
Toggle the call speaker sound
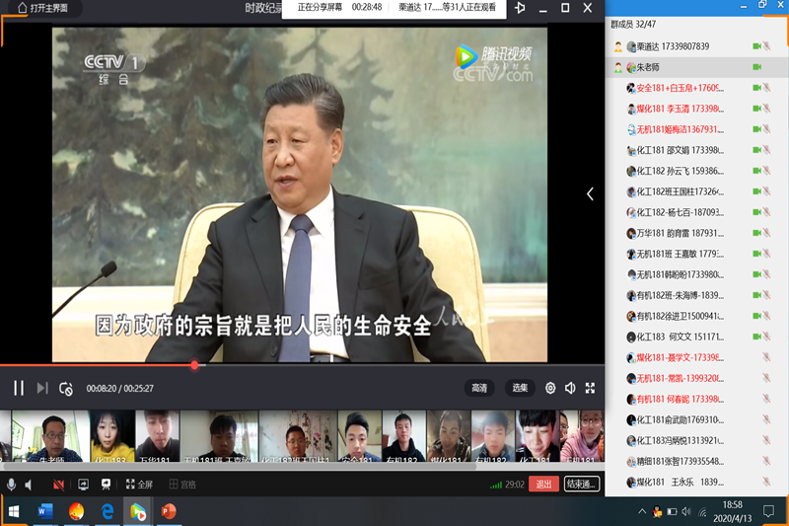29,485
